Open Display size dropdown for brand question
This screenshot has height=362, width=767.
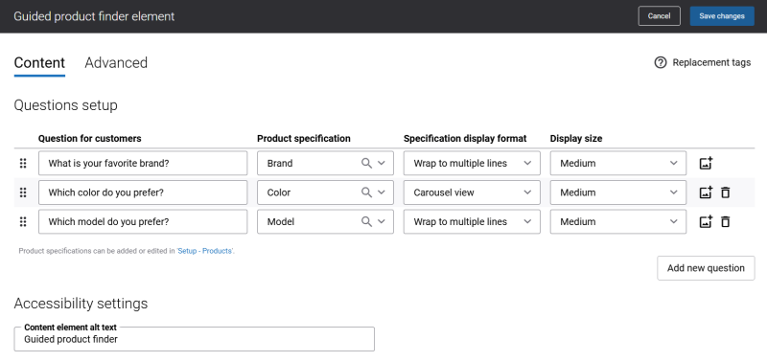pos(618,163)
